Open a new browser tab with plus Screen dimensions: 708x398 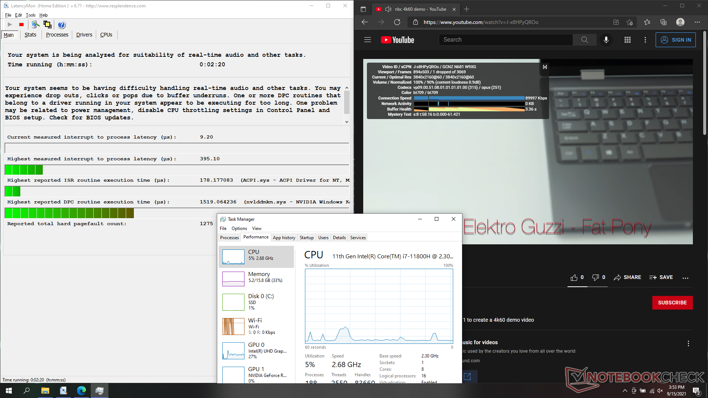click(x=466, y=9)
